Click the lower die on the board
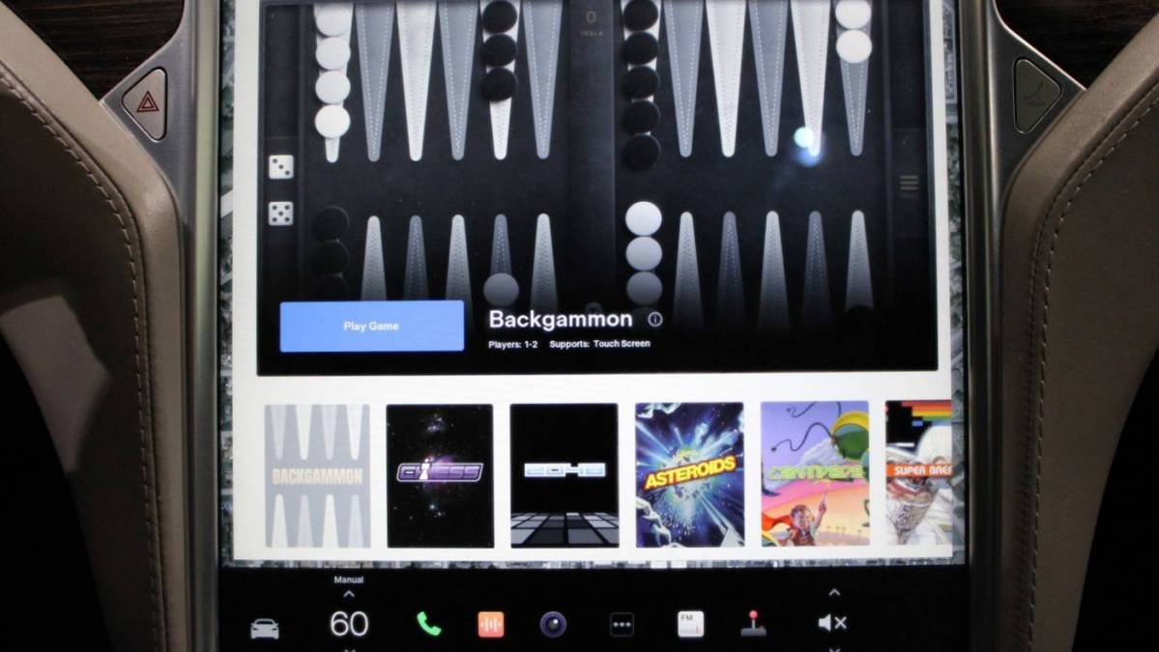 [281, 213]
